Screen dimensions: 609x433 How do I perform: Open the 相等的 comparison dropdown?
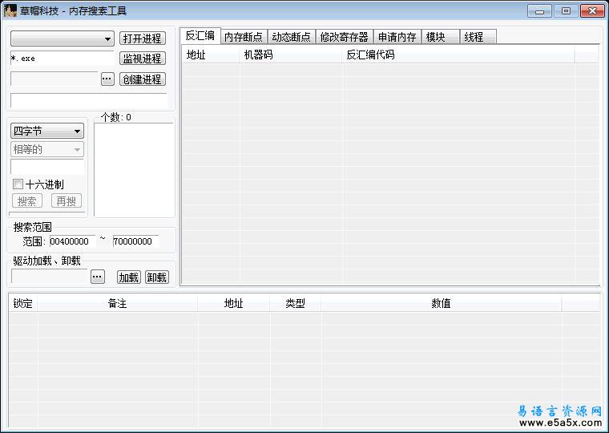pos(47,149)
